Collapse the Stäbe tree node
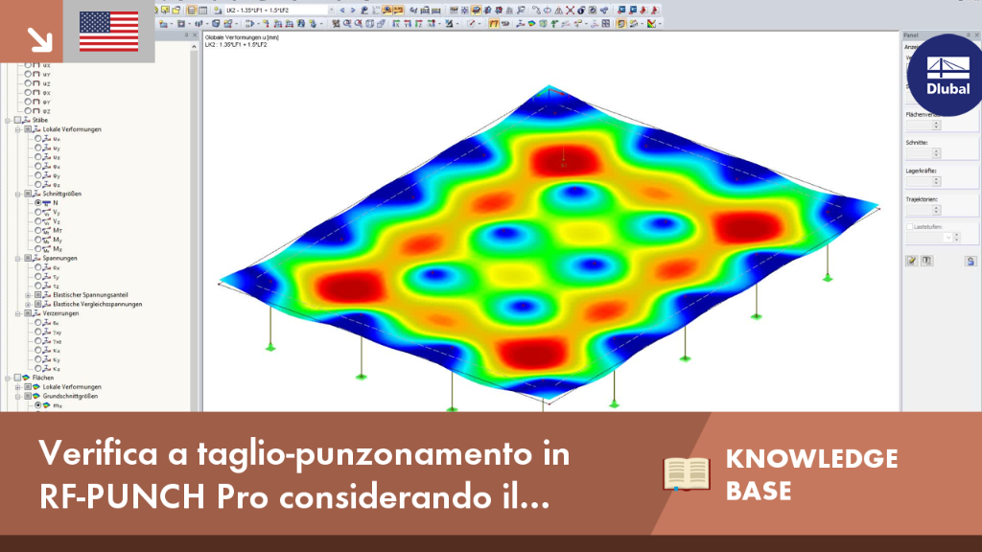982x552 pixels. coord(8,120)
